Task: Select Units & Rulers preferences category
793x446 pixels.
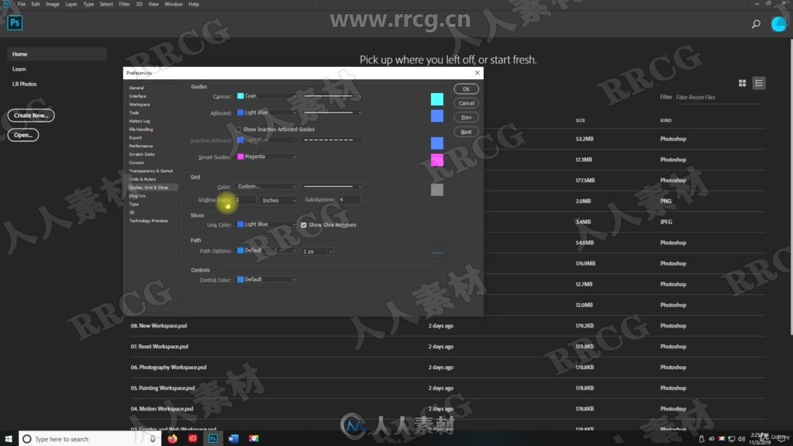Action: 142,179
